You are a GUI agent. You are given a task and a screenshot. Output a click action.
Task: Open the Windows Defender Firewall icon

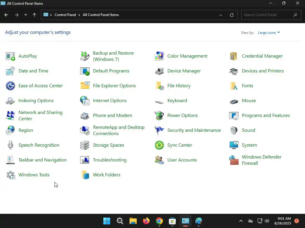(x=234, y=160)
